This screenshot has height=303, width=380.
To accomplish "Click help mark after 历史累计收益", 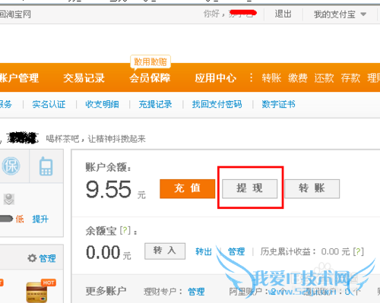I will pyautogui.click(x=358, y=251).
